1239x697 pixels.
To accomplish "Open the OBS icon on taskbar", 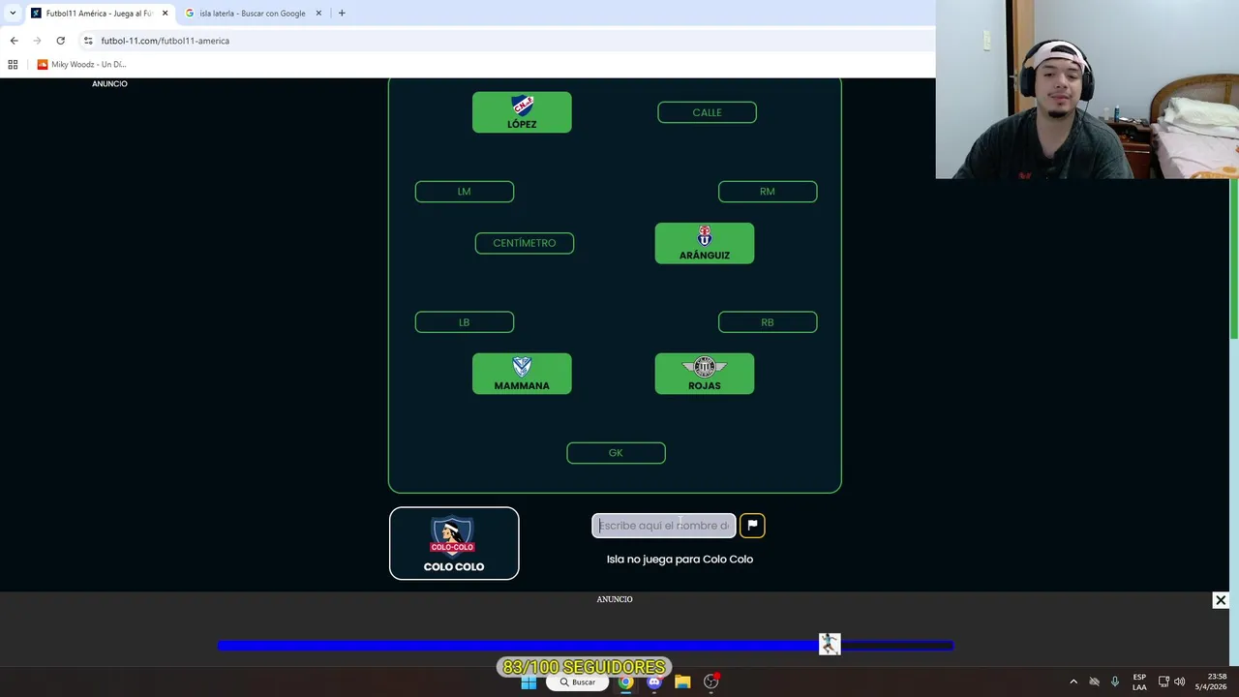I will pos(711,682).
